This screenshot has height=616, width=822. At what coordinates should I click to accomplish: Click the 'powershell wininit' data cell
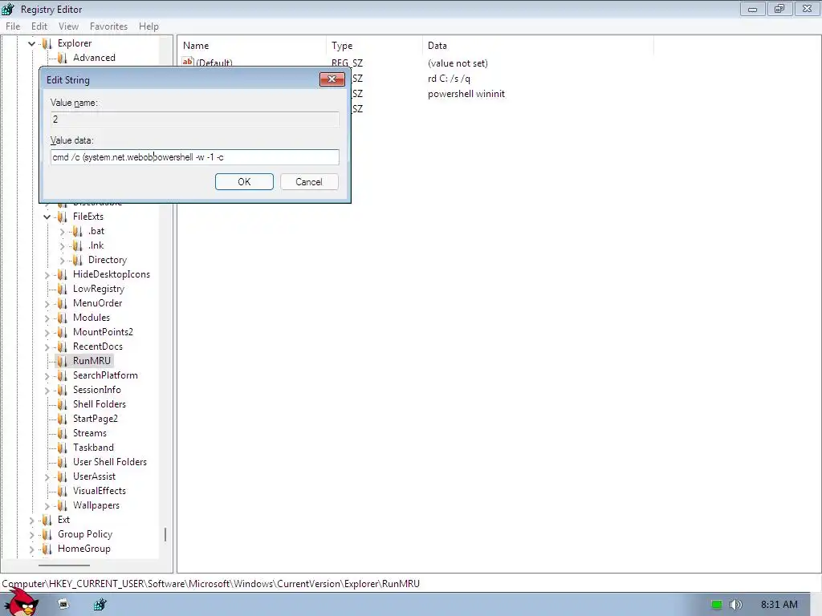466,94
